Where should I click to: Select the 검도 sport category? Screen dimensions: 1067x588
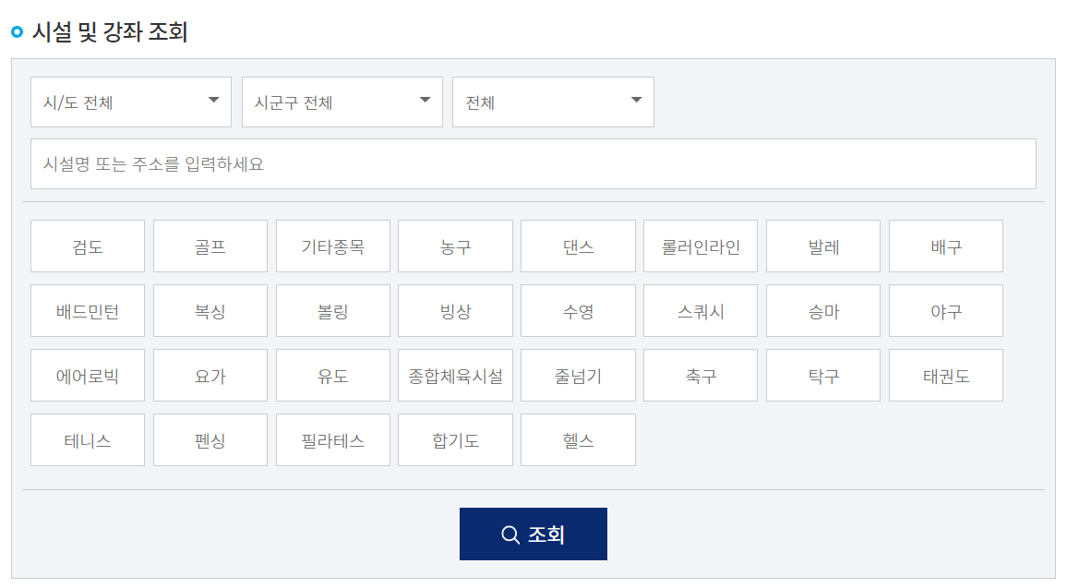click(x=87, y=246)
